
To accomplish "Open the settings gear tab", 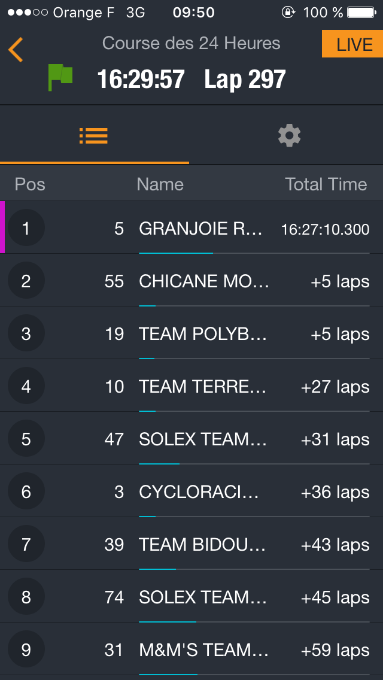I will point(289,136).
